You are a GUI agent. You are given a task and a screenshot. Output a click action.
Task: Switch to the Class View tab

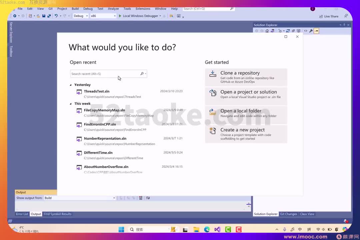click(x=307, y=214)
